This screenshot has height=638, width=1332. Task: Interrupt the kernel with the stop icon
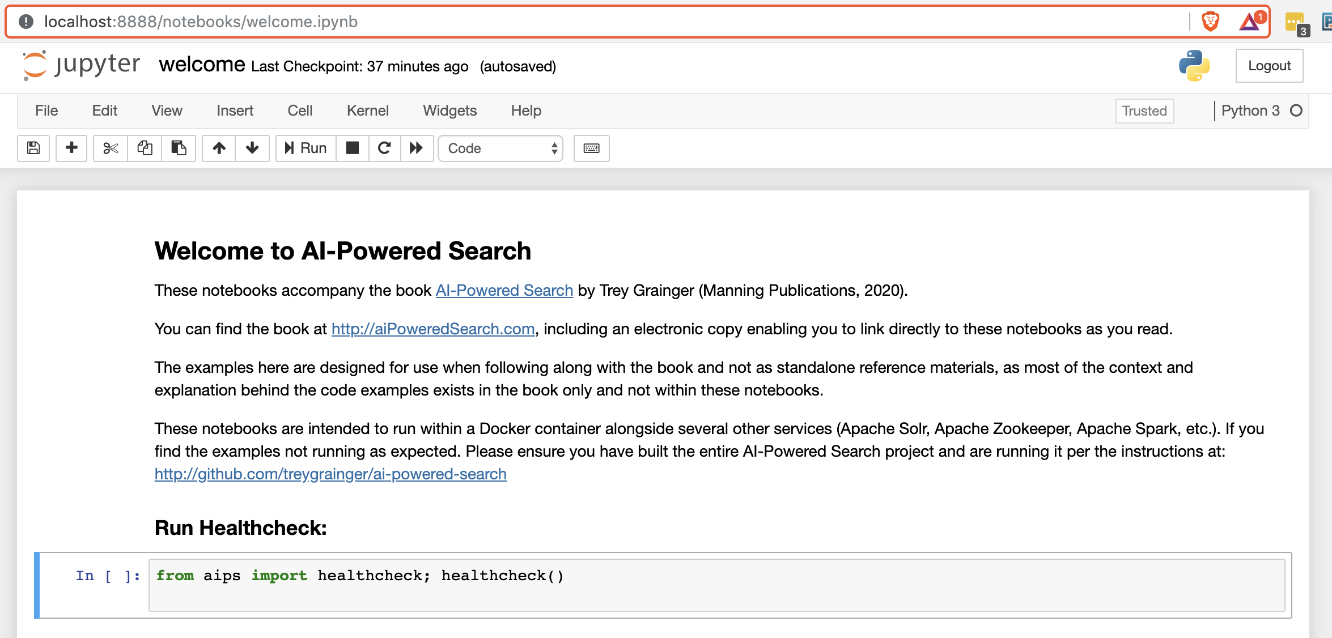coord(352,148)
